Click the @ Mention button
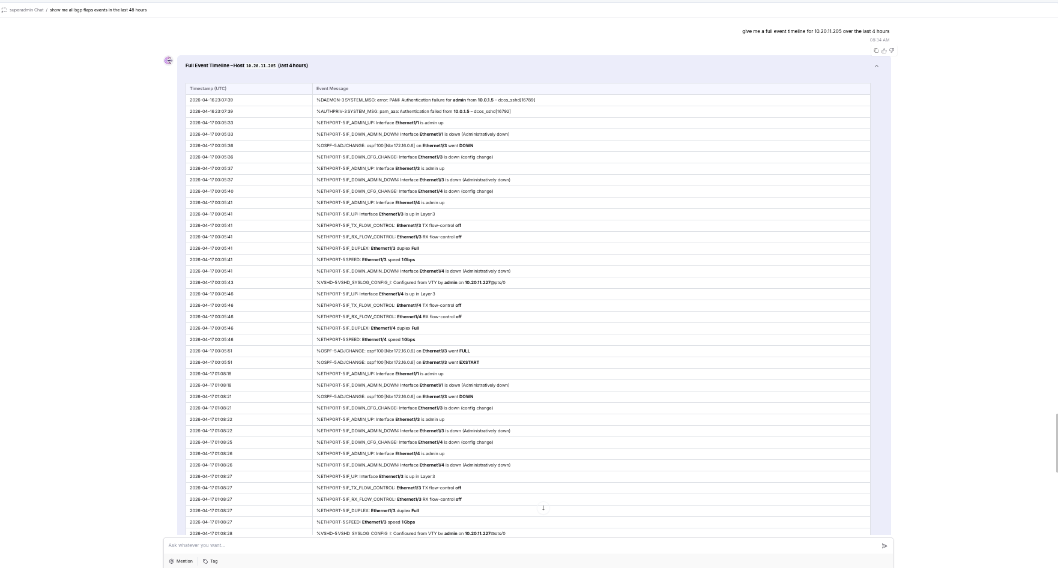This screenshot has height=568, width=1058. pos(181,561)
